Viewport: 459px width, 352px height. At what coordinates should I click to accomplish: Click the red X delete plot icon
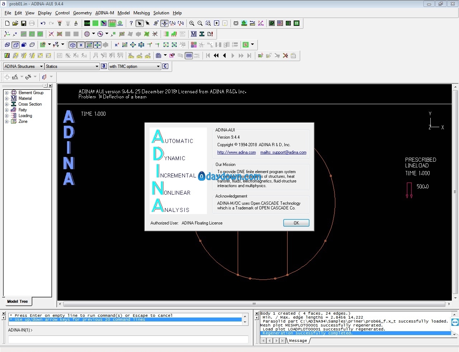[285, 56]
